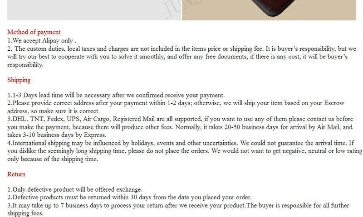Screen dimensions: 363x217
Task: Click the "7 business days to process" line
Action: pyautogui.click(x=178, y=209)
